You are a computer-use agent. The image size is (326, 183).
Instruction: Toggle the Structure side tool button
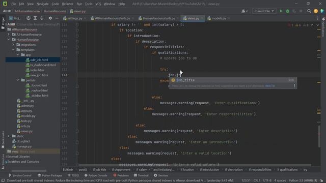(x=3, y=162)
